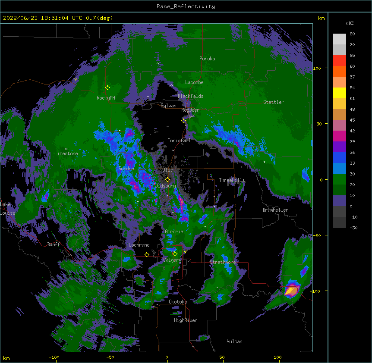The width and height of the screenshot is (372, 363).
Task: Select the Vulcan city label
Action: tap(234, 341)
